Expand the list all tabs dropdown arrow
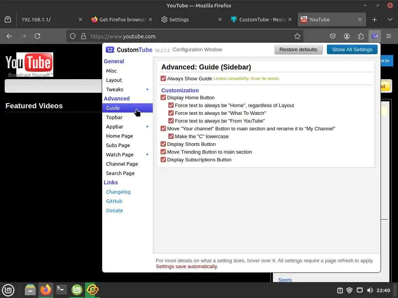The width and height of the screenshot is (398, 298). tap(390, 19)
